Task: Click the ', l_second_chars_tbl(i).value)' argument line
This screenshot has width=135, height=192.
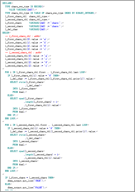Action: [x=42, y=158]
